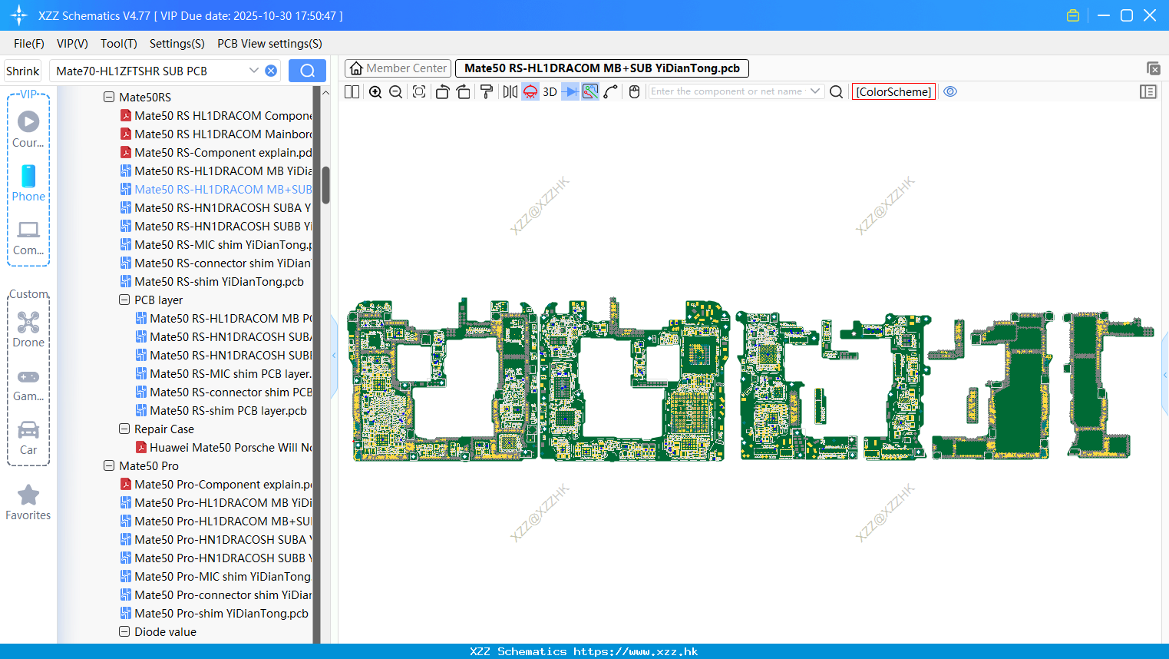Click the tree scroll up arrow
This screenshot has width=1169, height=659.
pos(325,92)
